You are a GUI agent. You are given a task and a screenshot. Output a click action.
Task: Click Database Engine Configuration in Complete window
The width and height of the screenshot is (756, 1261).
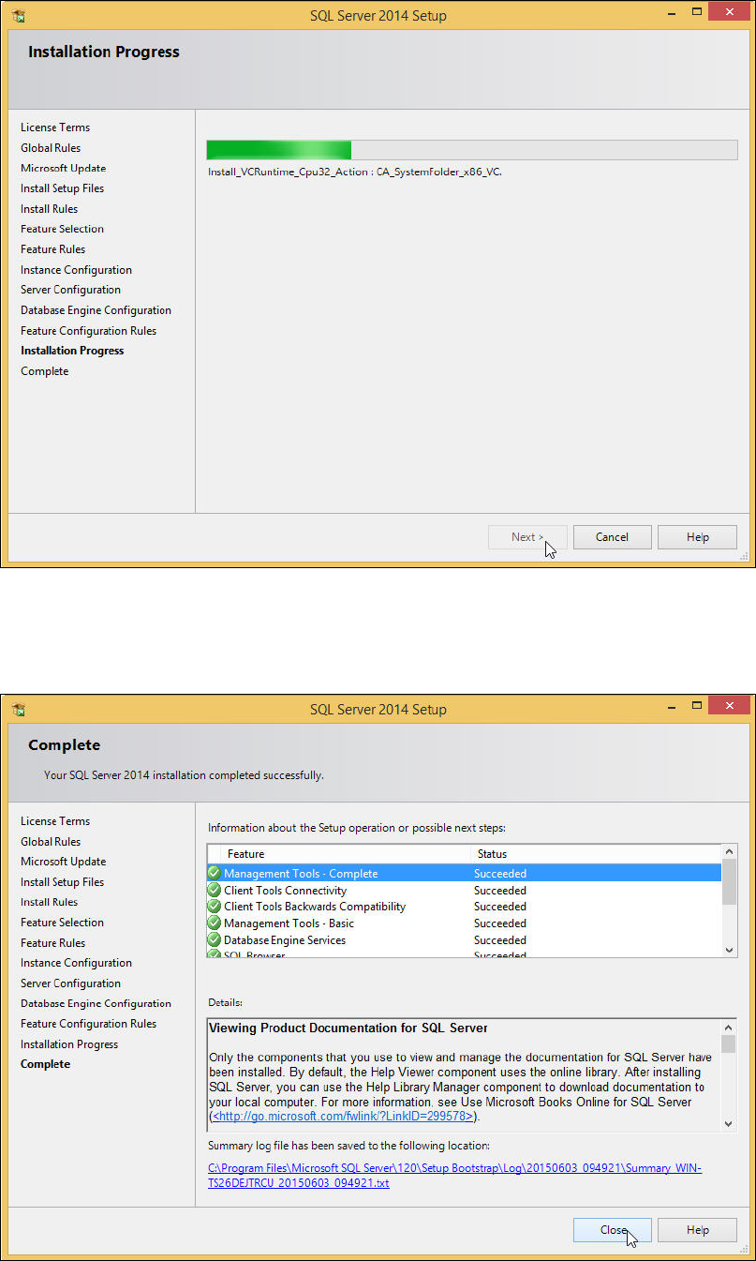coord(96,1003)
